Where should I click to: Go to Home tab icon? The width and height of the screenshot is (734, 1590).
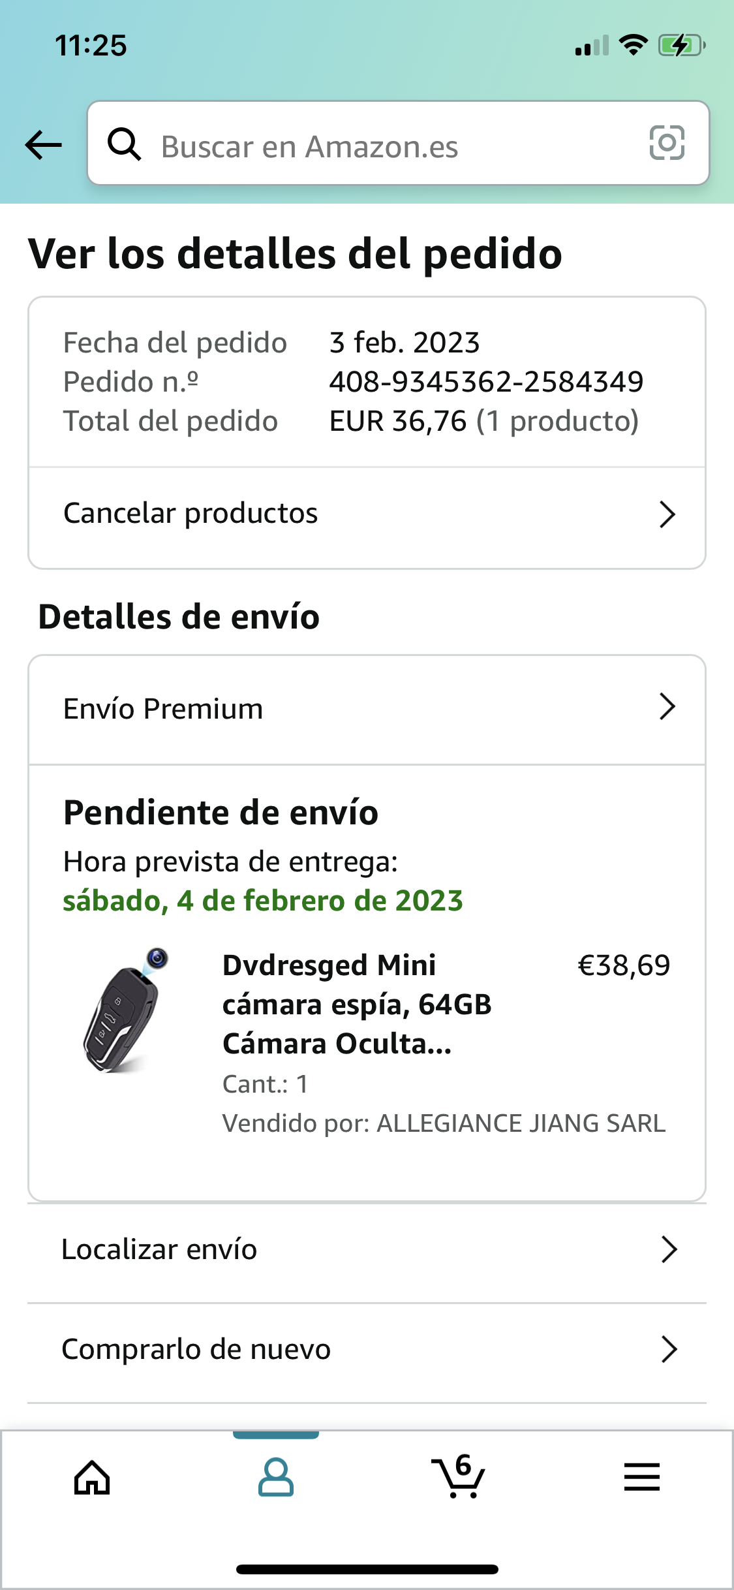click(92, 1477)
